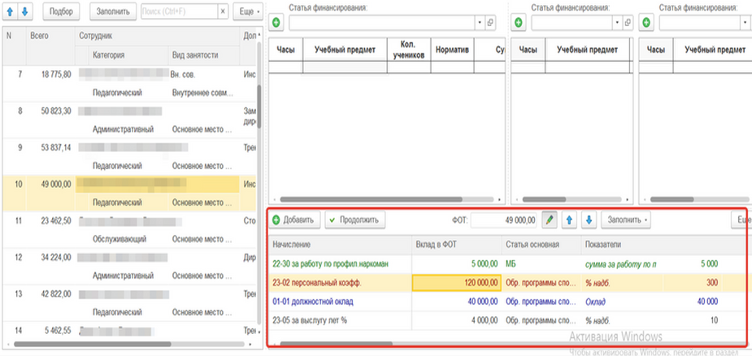Click the Продолжить button

[356, 219]
